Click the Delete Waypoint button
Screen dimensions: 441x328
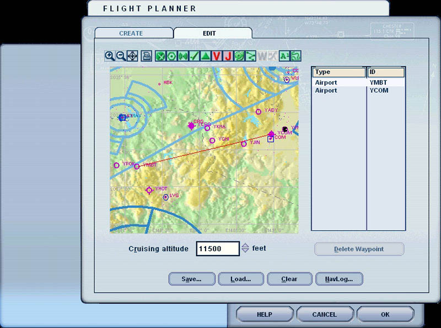click(x=359, y=249)
